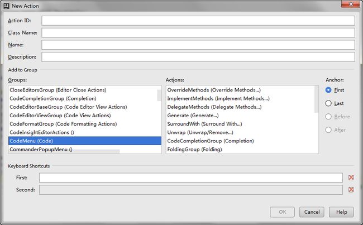The image size is (363, 225).
Task: Click the Action ID input field
Action: (198, 21)
